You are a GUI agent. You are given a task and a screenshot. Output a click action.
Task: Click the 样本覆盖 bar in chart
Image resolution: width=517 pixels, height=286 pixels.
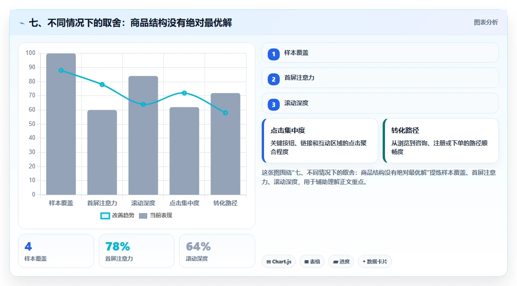click(x=61, y=124)
